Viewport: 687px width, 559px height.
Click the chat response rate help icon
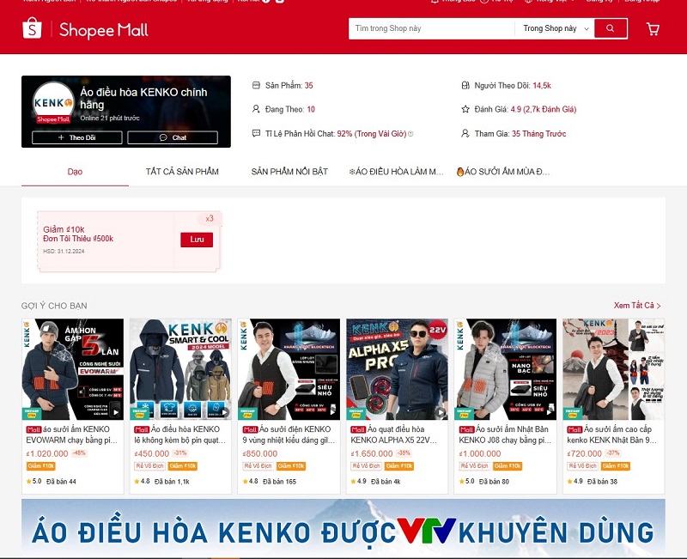click(x=410, y=134)
